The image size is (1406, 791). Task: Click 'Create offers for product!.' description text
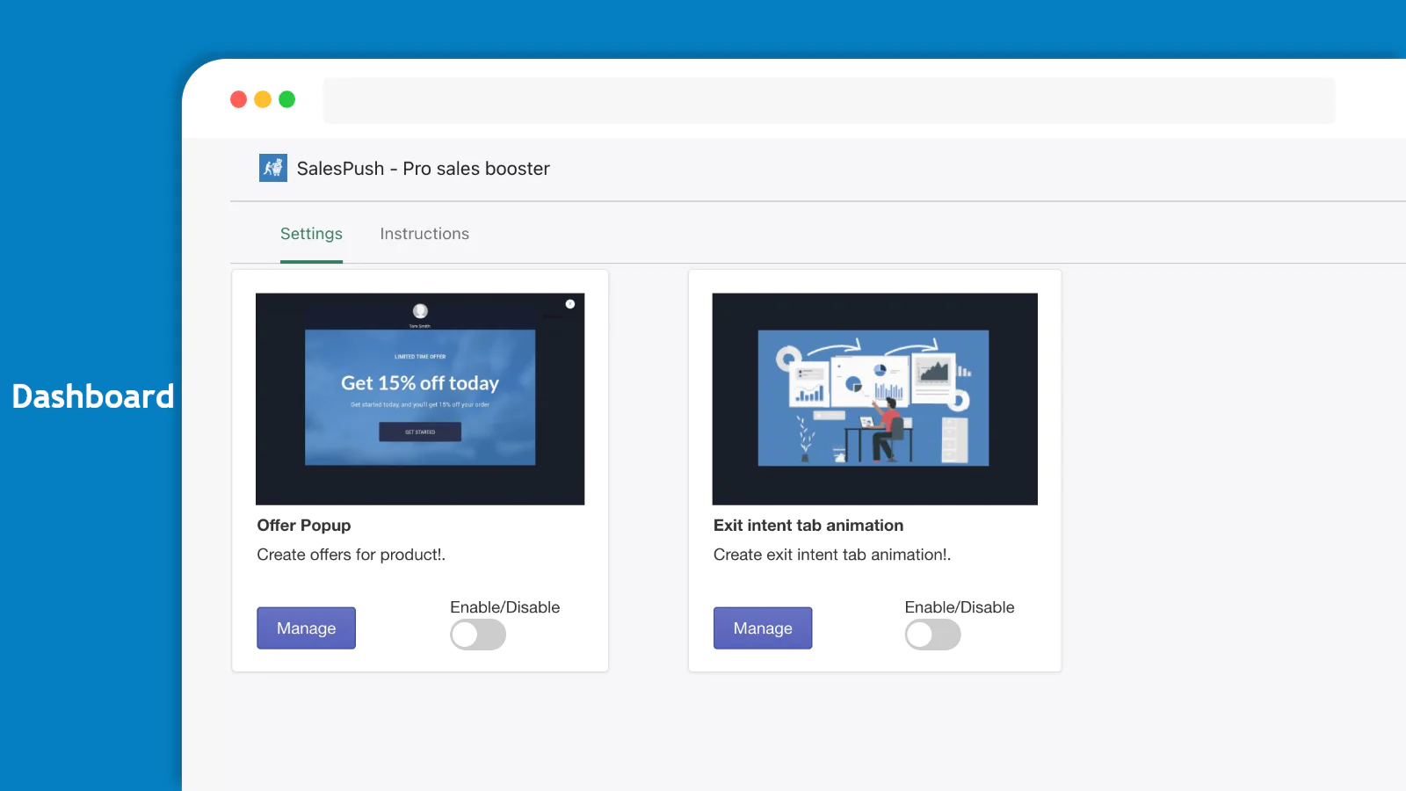pyautogui.click(x=351, y=555)
